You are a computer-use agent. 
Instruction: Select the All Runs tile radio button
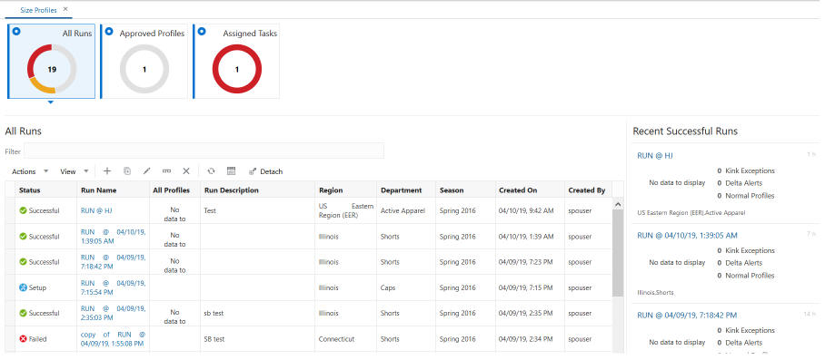16,32
